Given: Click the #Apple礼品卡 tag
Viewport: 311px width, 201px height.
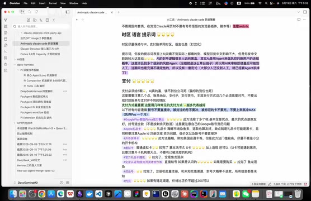Looking at the screenshot, I should pos(132,129).
